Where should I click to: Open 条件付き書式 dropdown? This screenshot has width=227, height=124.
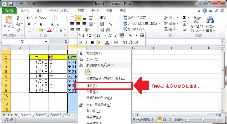[x=136, y=18]
